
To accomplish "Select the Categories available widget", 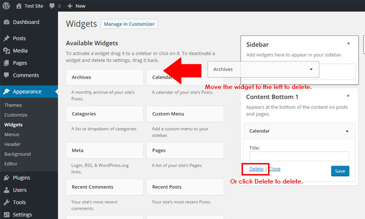I will coord(104,114).
